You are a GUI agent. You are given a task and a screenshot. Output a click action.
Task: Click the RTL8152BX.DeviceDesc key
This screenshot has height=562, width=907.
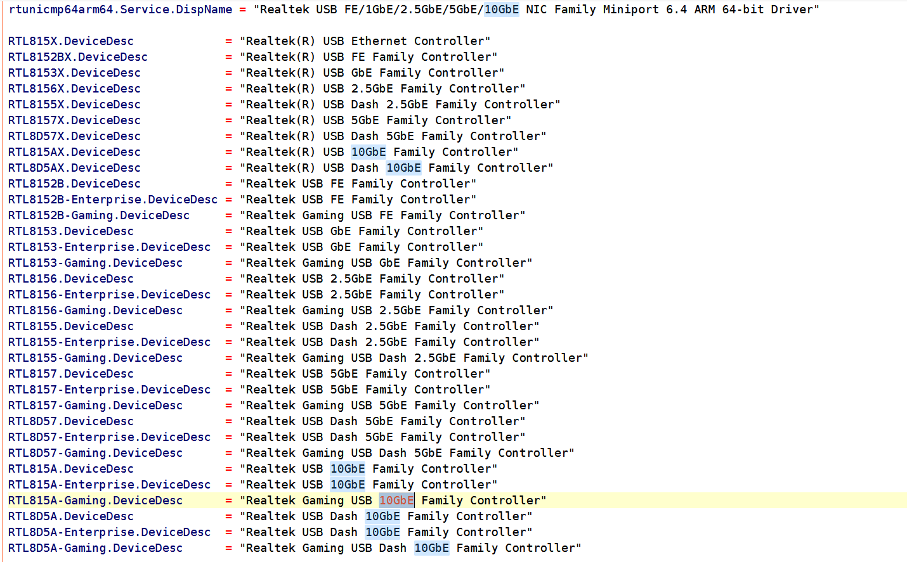[x=78, y=57]
